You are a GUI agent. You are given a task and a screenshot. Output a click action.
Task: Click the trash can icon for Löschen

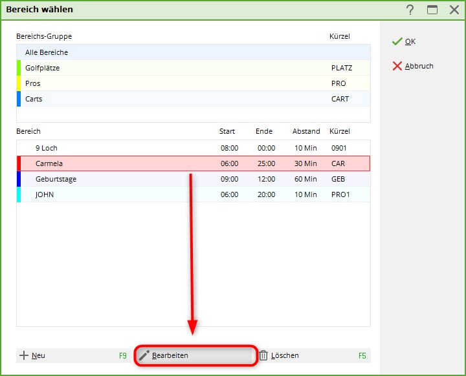point(263,355)
